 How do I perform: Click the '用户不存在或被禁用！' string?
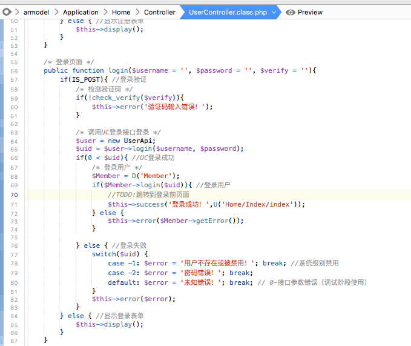pos(217,263)
